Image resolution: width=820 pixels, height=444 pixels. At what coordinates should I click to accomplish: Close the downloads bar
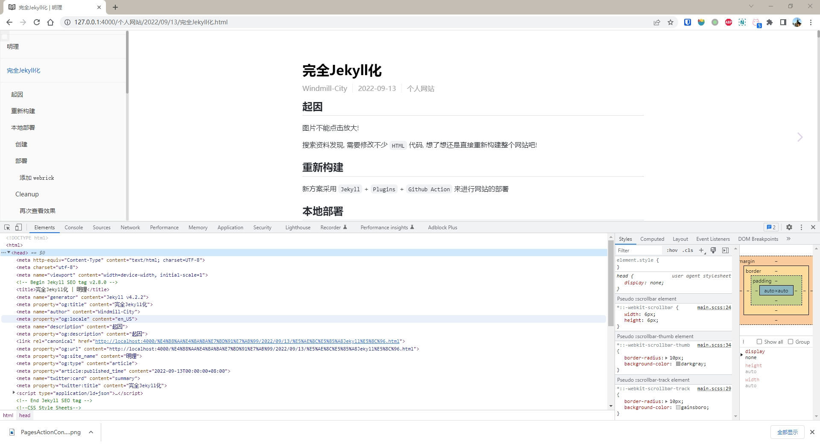pyautogui.click(x=812, y=432)
